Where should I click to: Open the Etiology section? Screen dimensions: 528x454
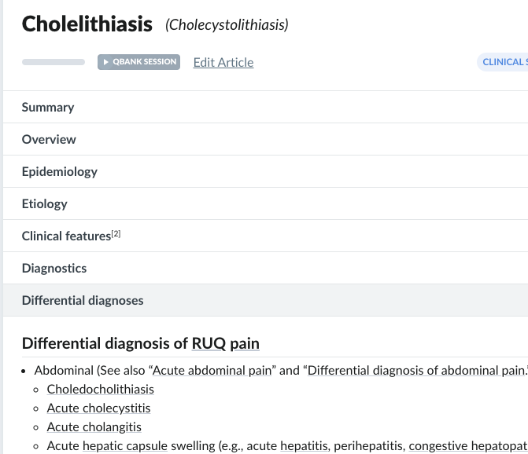pyautogui.click(x=45, y=203)
